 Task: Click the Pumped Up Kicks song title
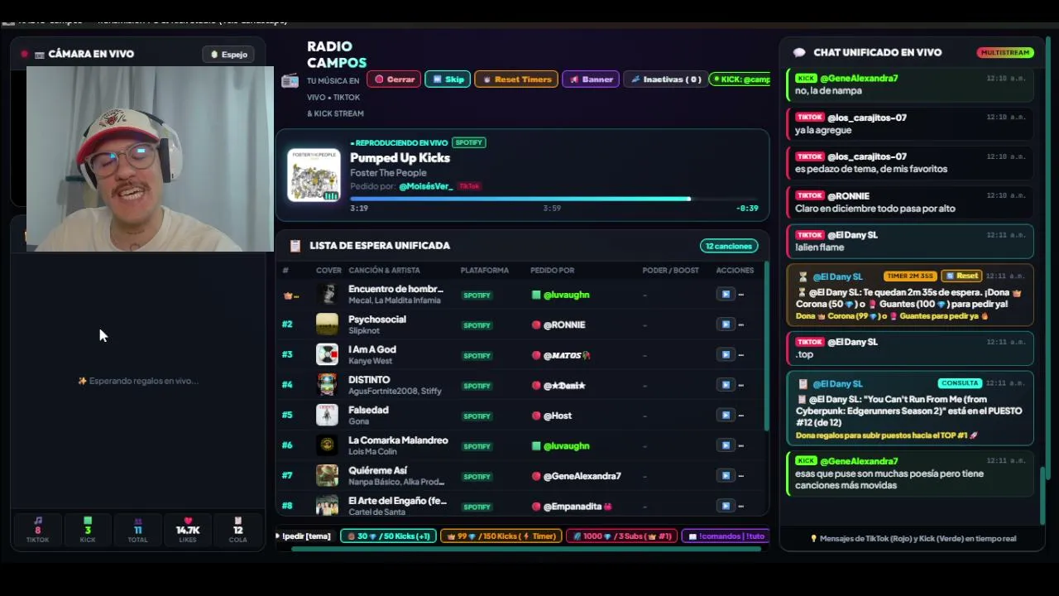pos(400,158)
